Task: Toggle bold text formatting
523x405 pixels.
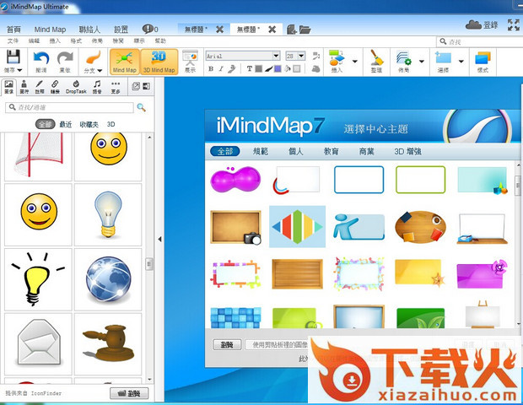Action: [x=211, y=68]
